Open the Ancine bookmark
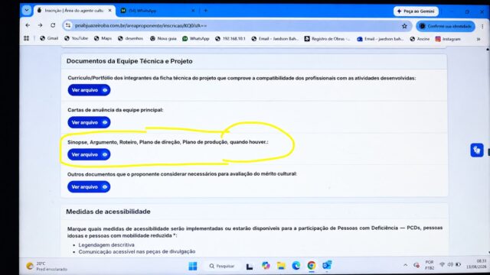This screenshot has height=275, width=490. click(420, 39)
